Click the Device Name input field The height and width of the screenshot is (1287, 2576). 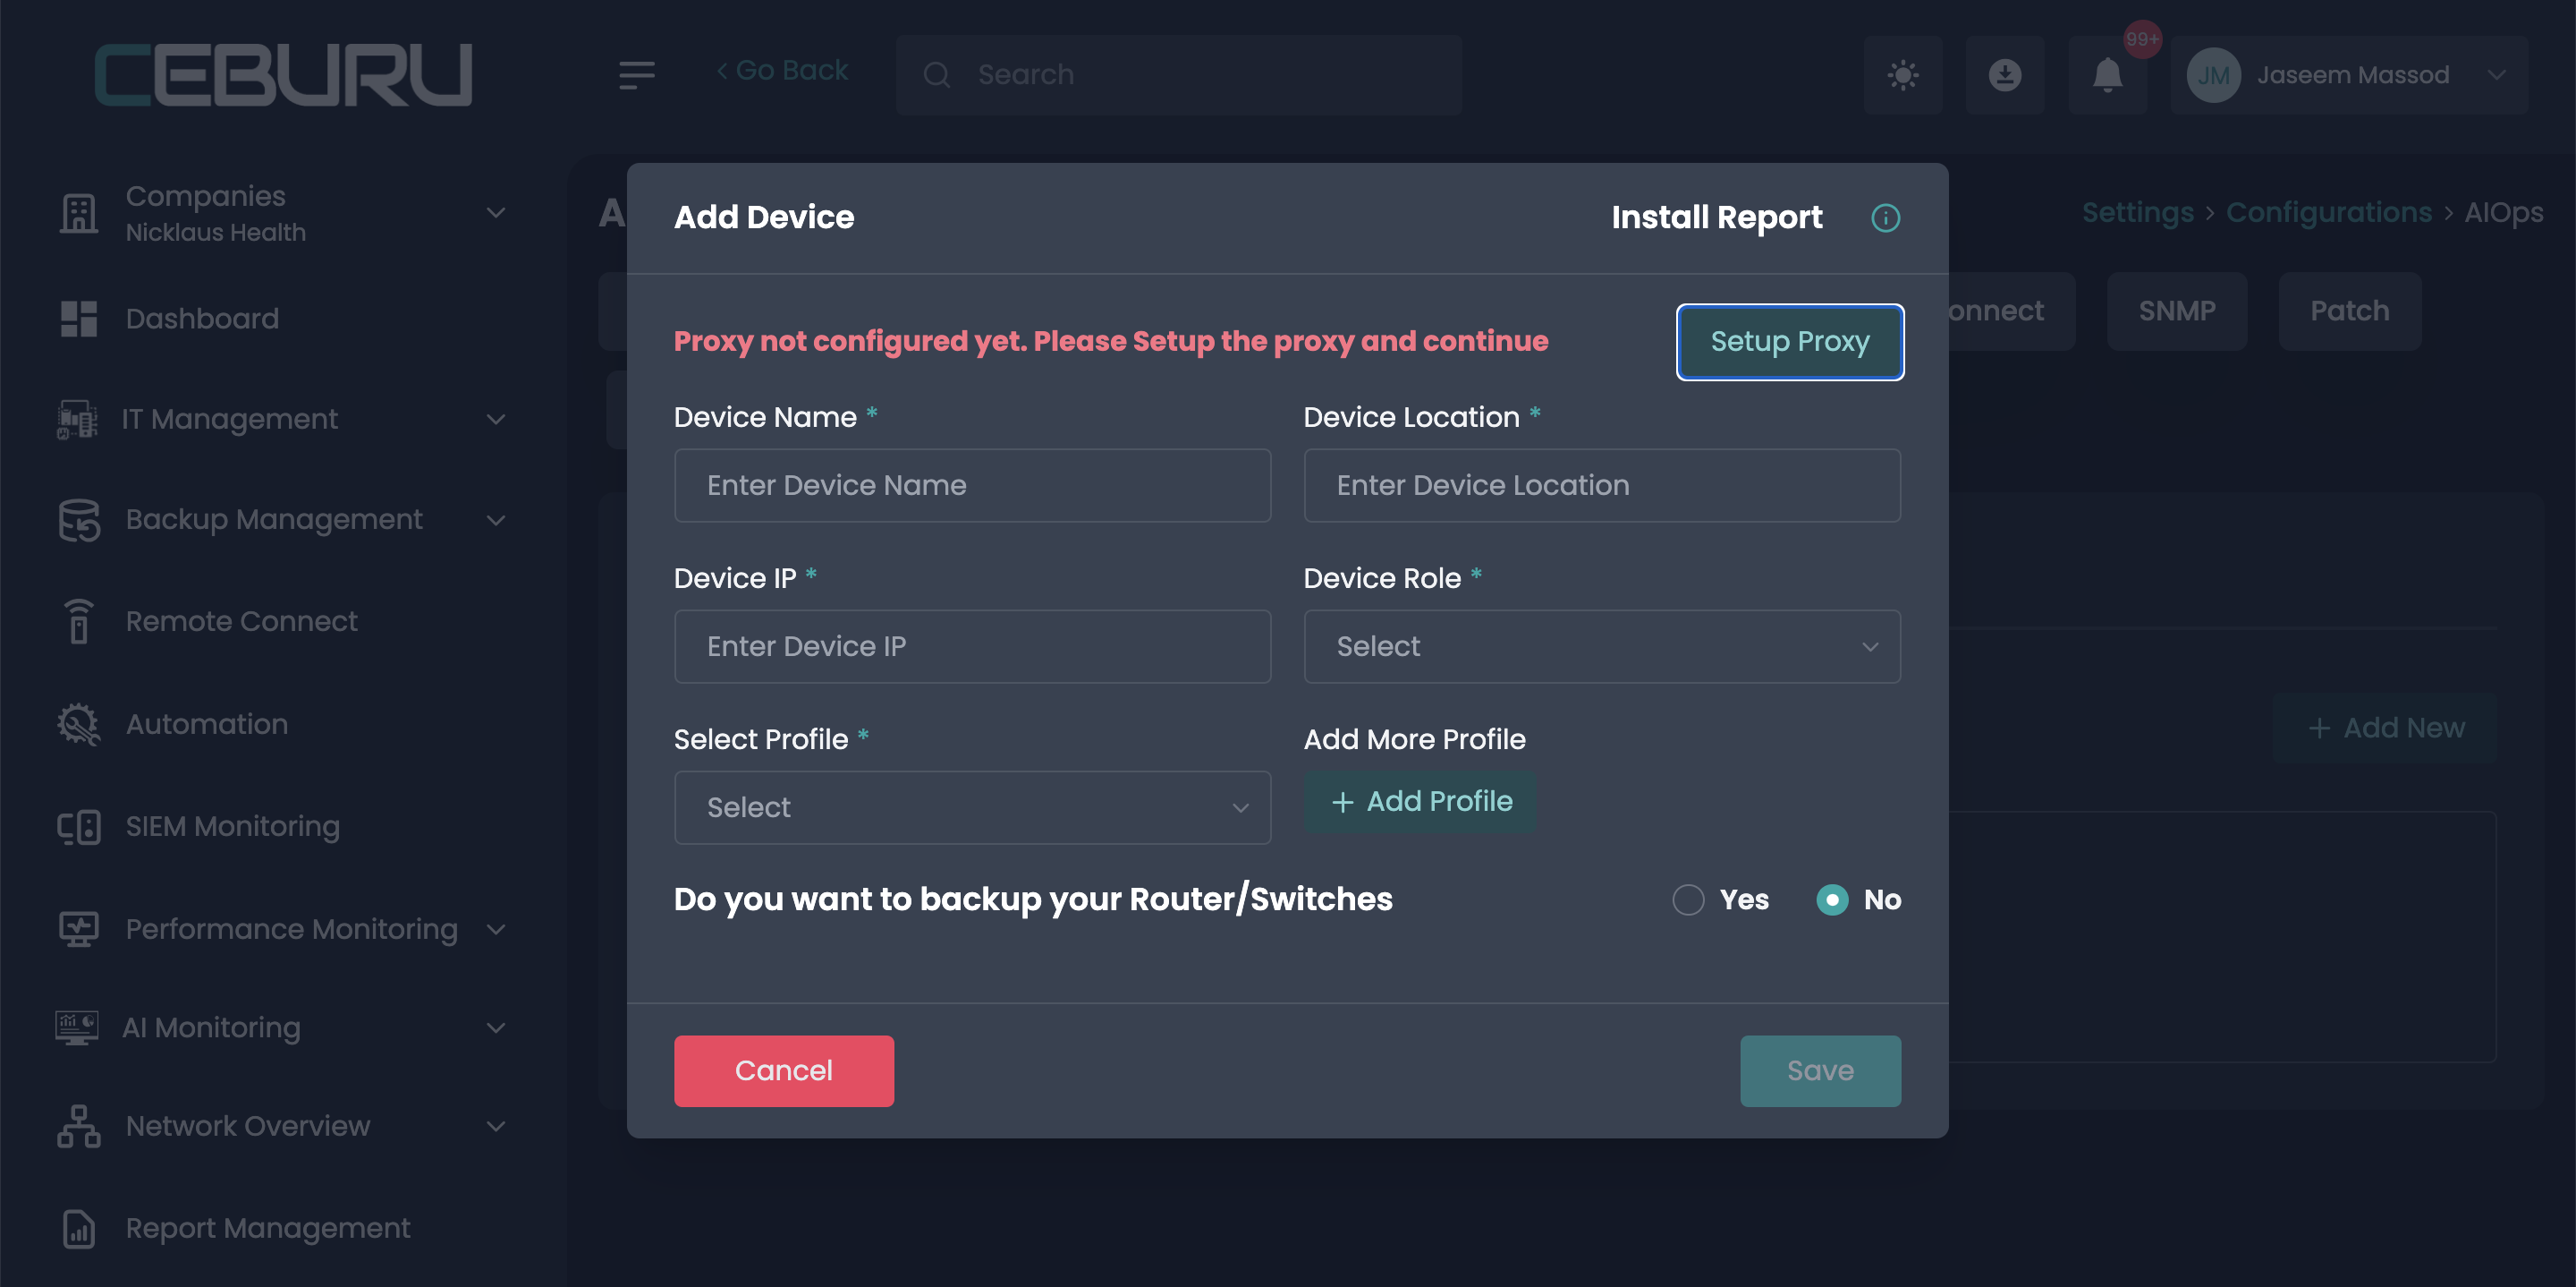click(972, 485)
